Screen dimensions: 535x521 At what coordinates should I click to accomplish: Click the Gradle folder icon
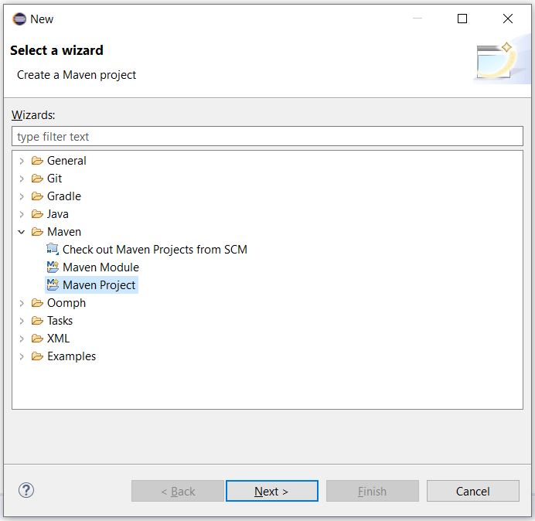[x=37, y=196]
